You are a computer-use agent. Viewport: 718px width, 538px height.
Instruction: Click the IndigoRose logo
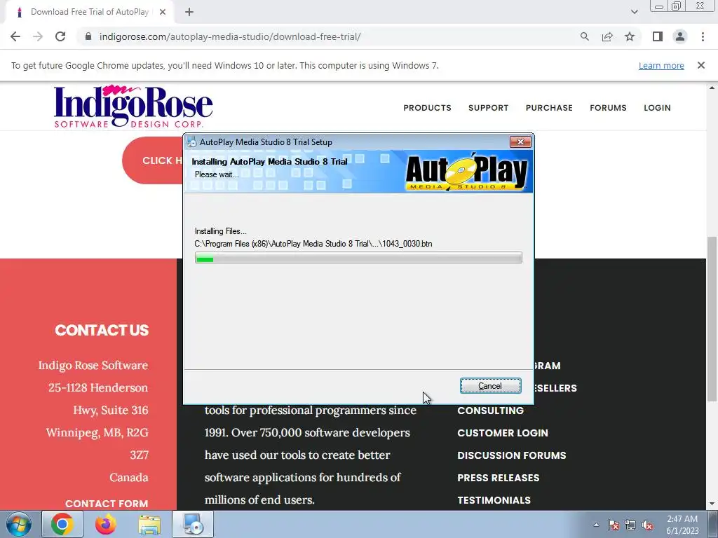133,106
